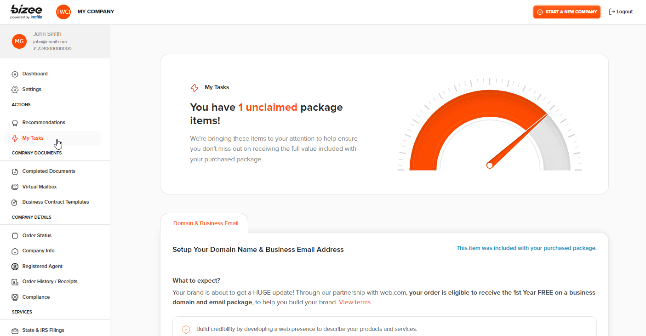Click the Recommendations ribbon icon
Screen dimensions: 646x336
click(15, 123)
